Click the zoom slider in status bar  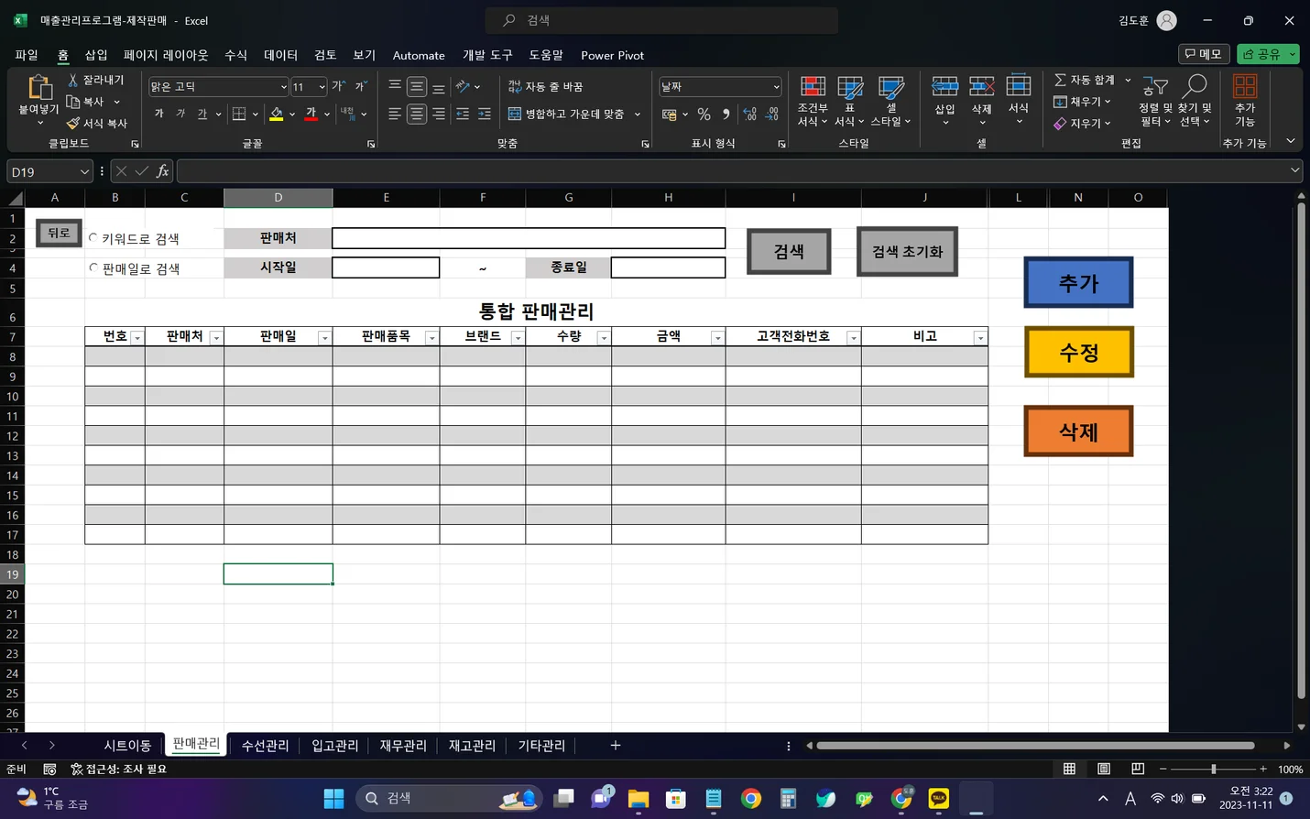click(1213, 769)
